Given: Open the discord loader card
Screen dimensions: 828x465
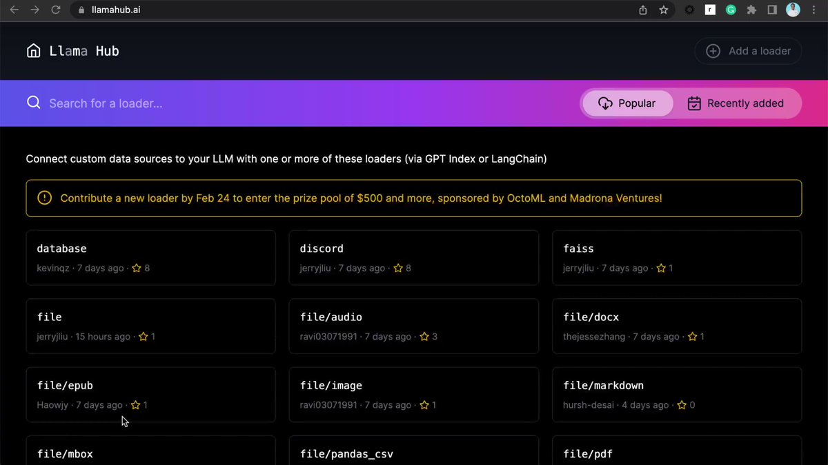Looking at the screenshot, I should [414, 258].
